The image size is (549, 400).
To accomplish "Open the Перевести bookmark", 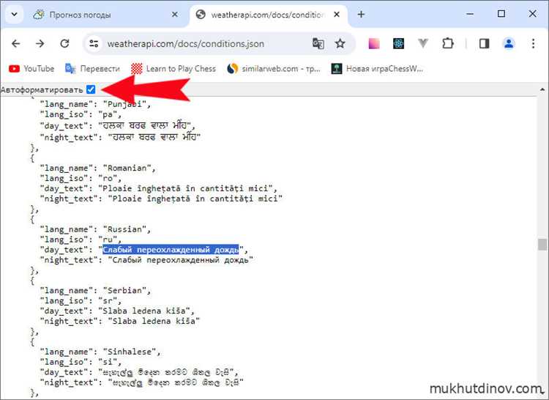I will coord(93,69).
